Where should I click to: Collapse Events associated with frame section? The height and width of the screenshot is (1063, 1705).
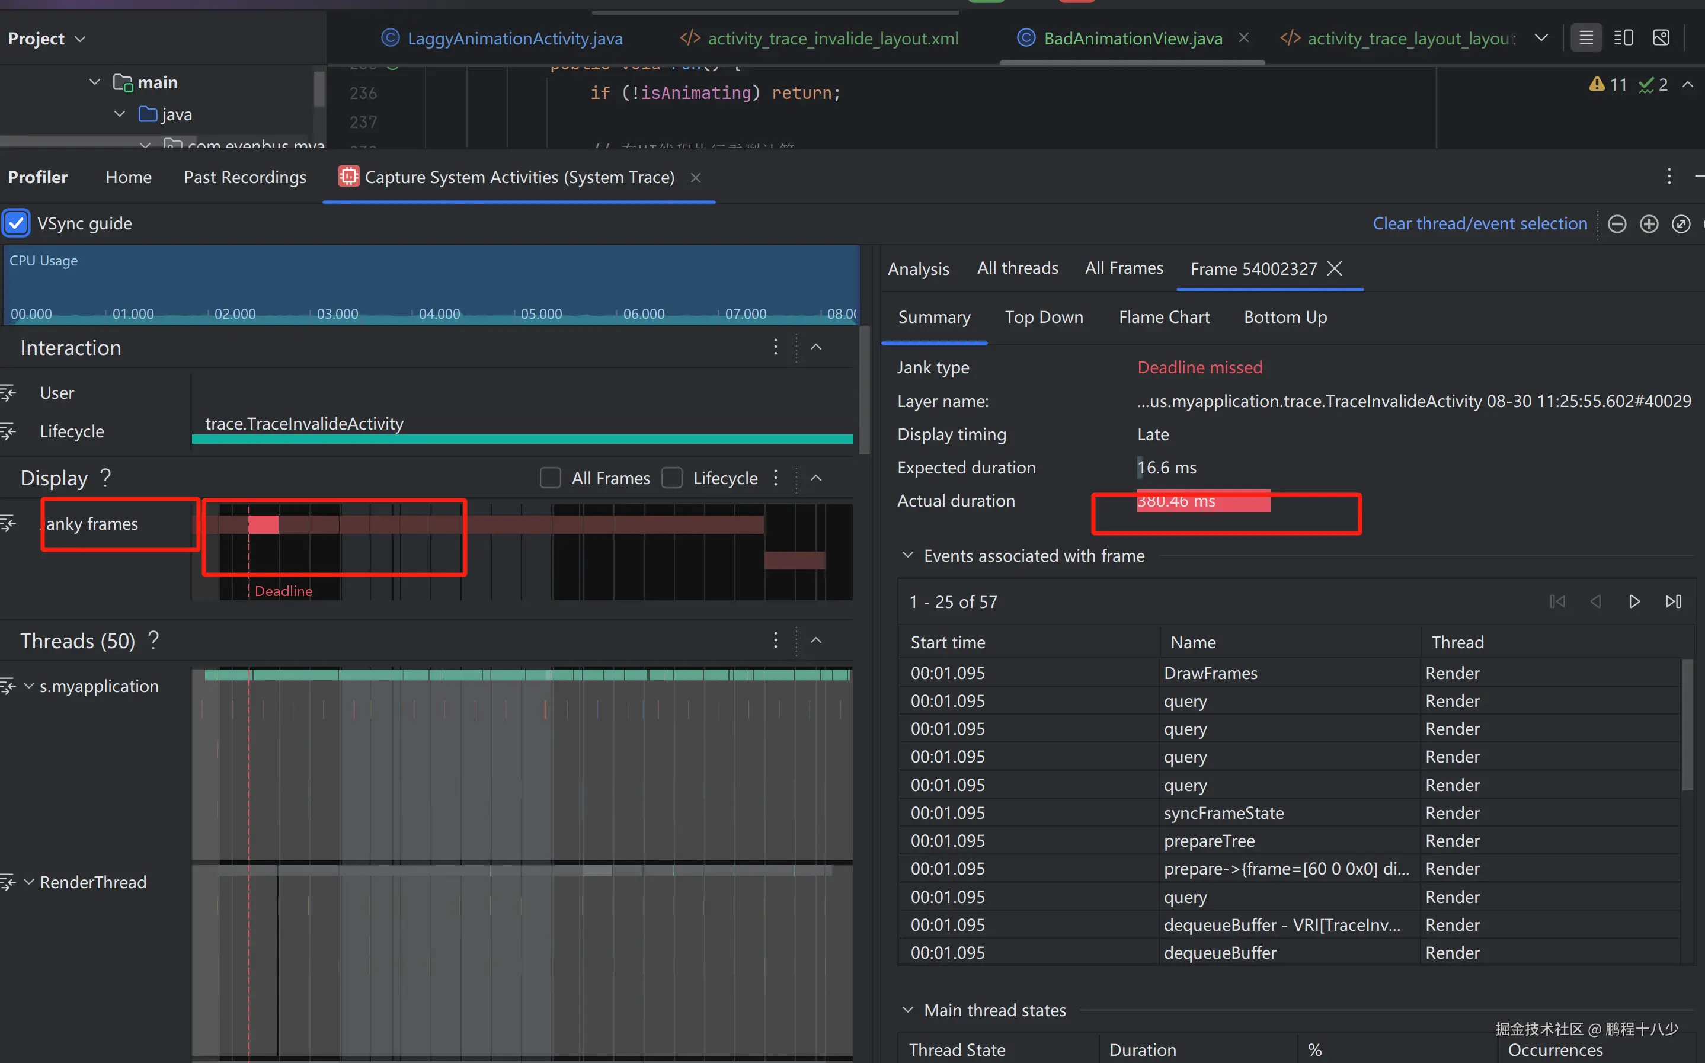pyautogui.click(x=908, y=555)
